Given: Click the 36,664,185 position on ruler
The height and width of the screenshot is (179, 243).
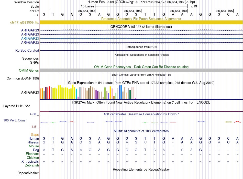Looking at the screenshot, I should click(132, 11).
